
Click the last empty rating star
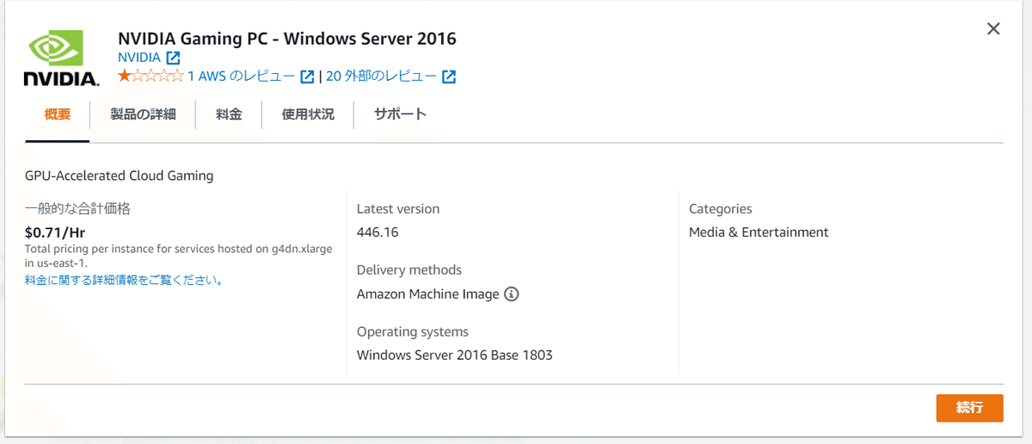178,77
